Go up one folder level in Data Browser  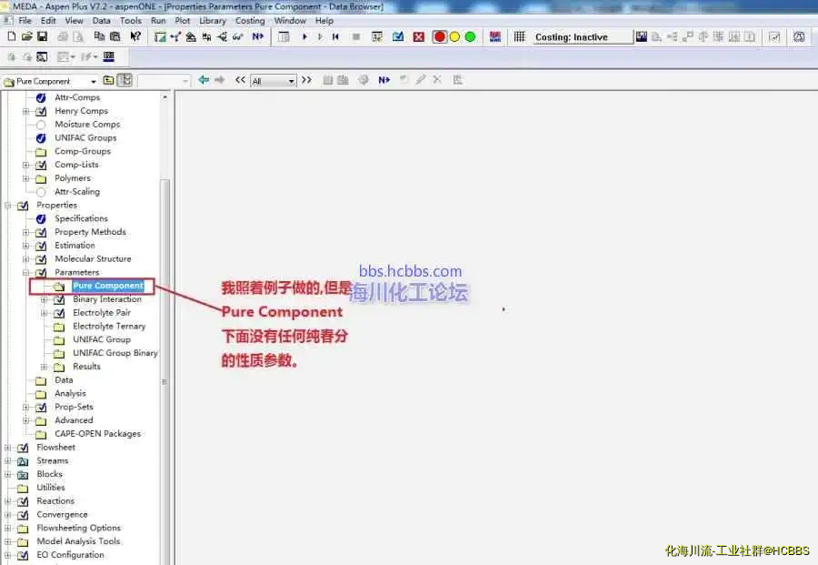click(x=108, y=80)
